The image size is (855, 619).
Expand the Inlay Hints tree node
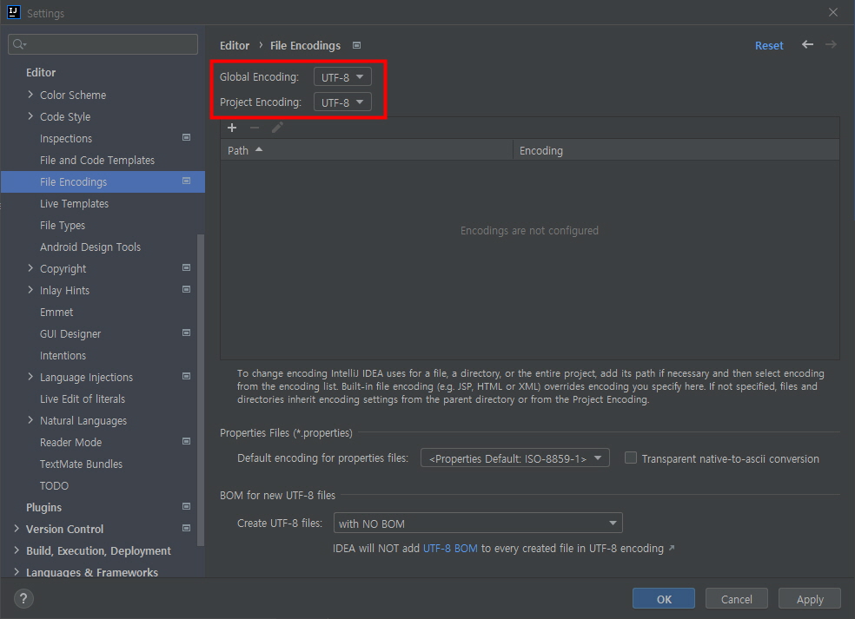click(x=30, y=290)
